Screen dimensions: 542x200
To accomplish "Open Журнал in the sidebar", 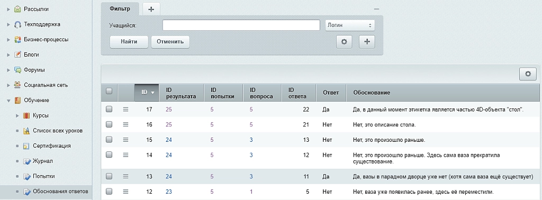I will click(43, 161).
